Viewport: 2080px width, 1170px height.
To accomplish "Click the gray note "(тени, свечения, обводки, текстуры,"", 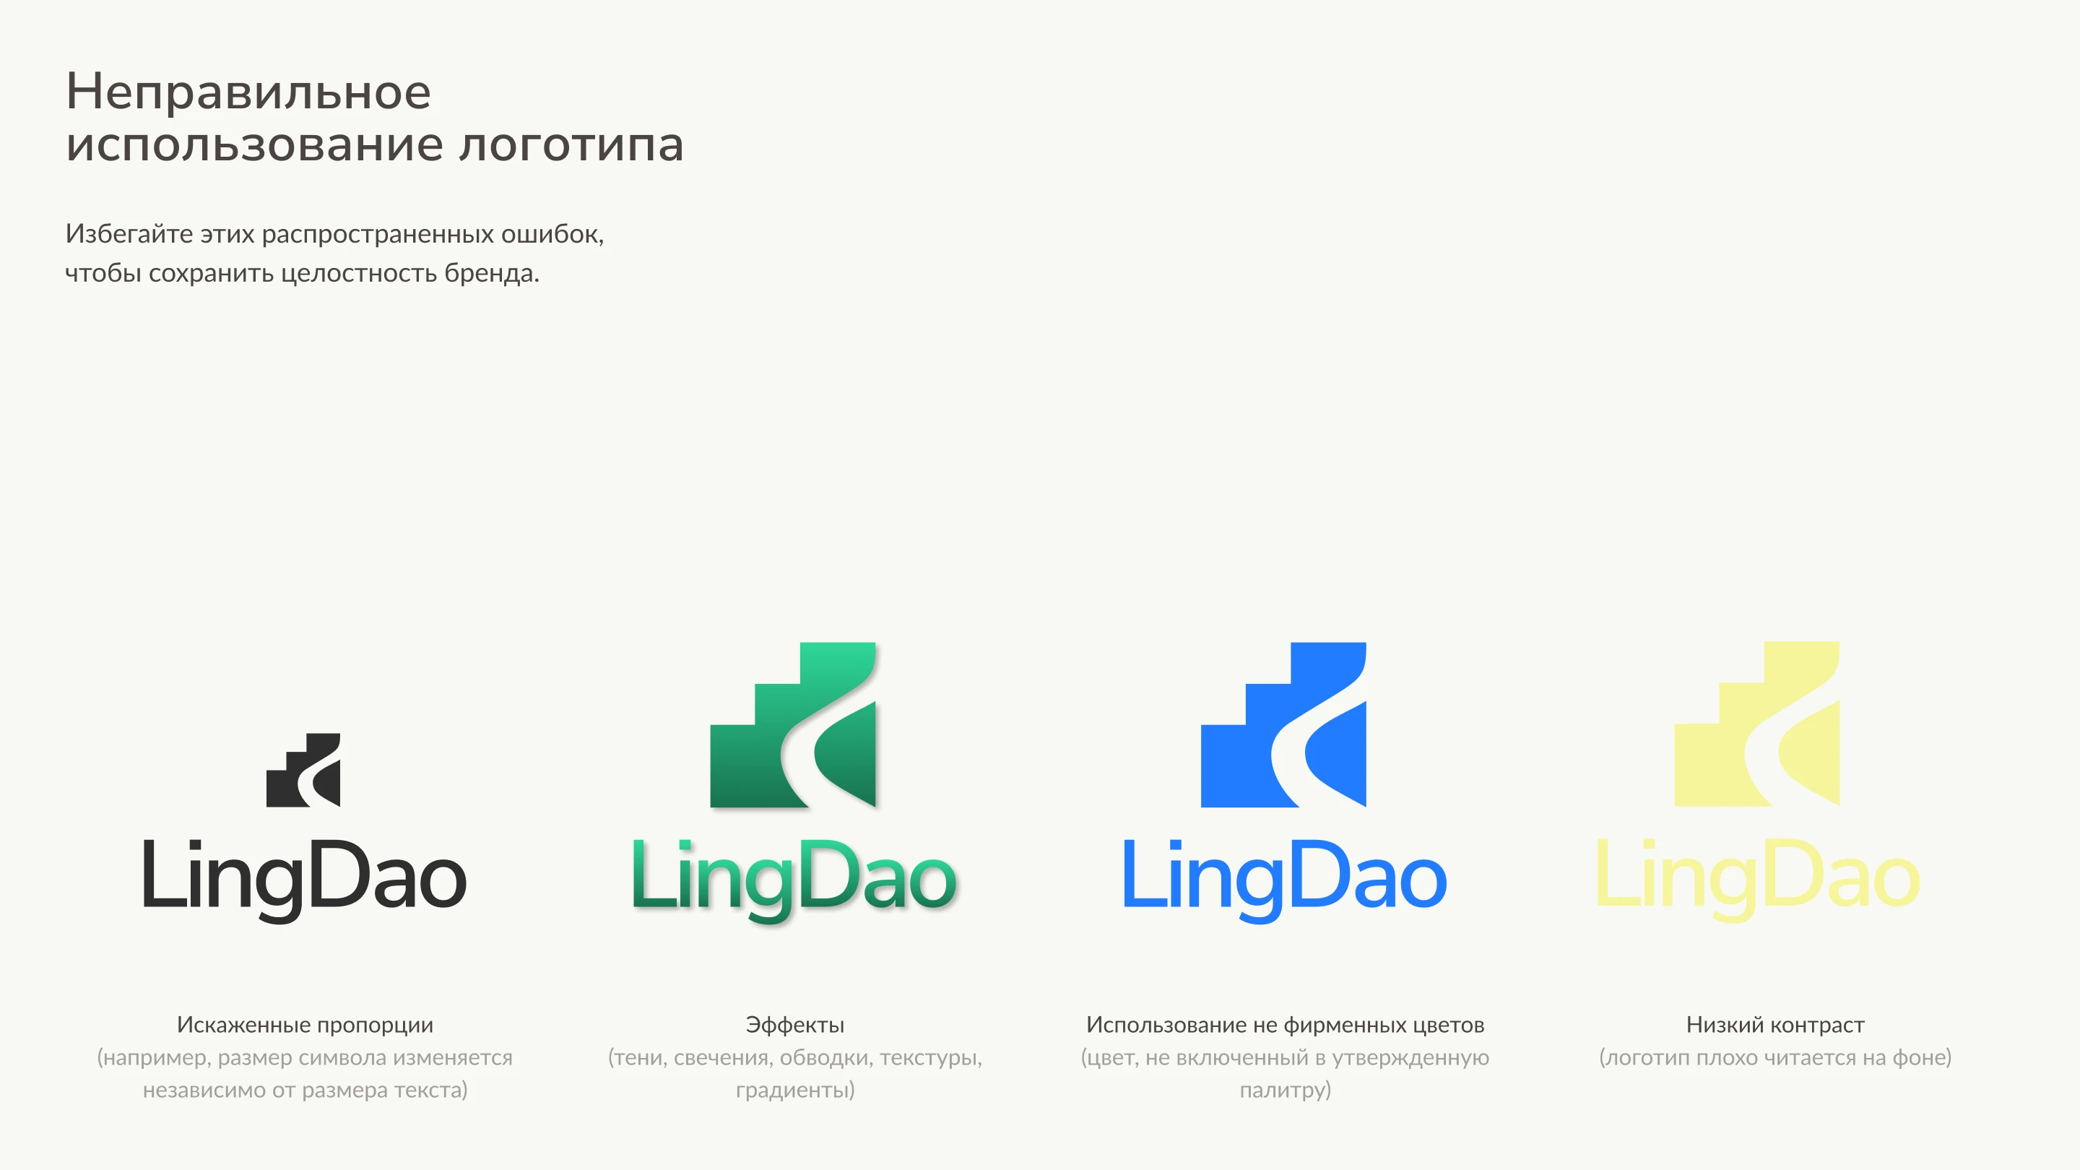I will point(794,1058).
